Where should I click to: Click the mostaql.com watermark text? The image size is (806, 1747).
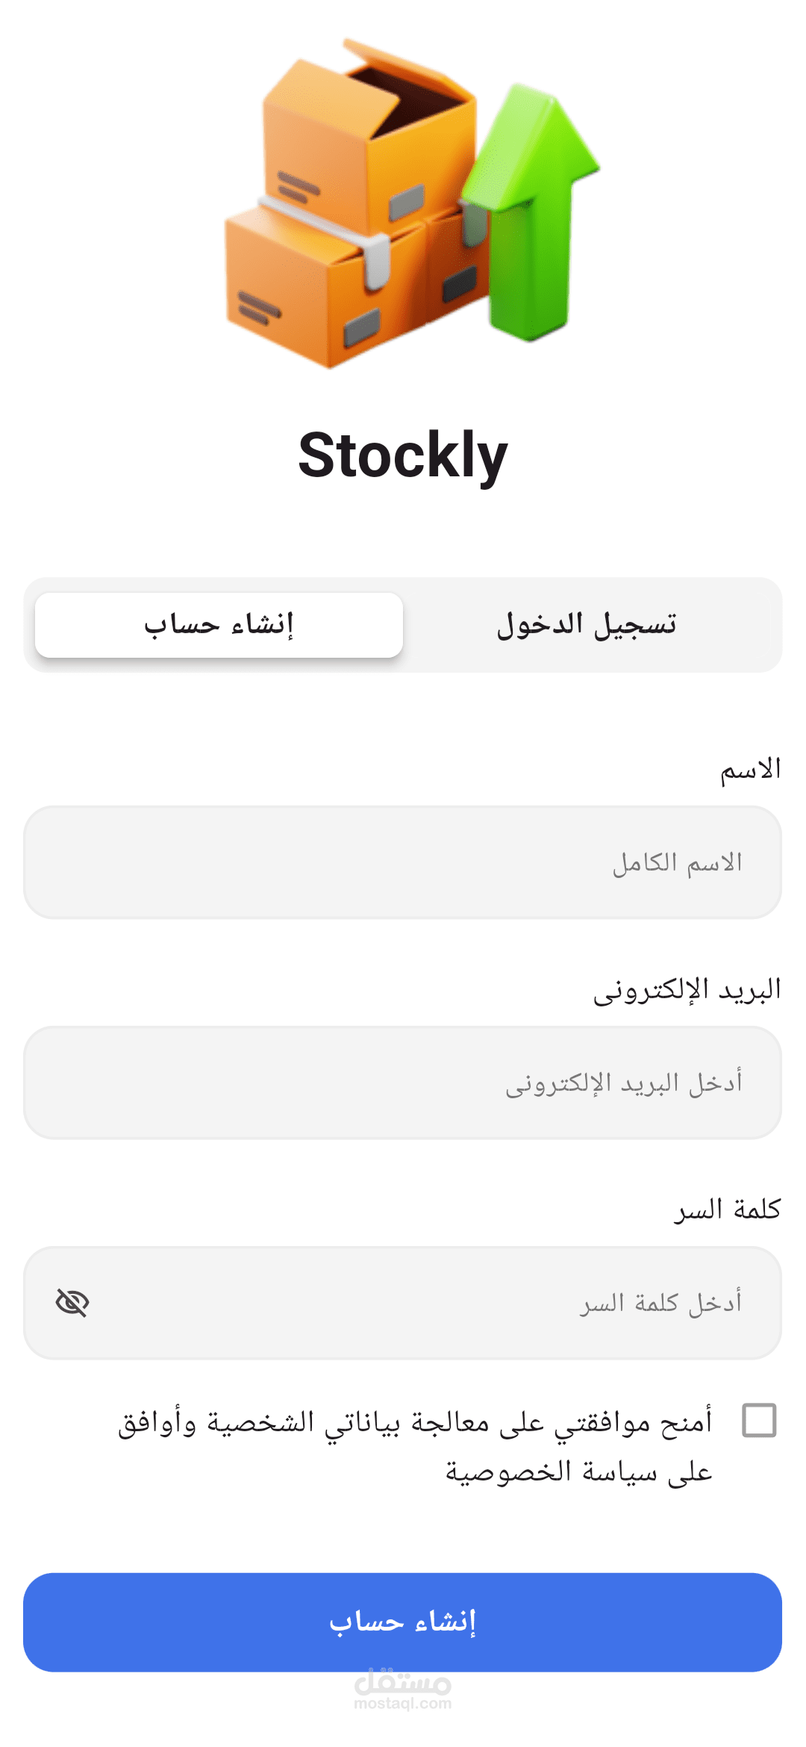pos(403,1704)
